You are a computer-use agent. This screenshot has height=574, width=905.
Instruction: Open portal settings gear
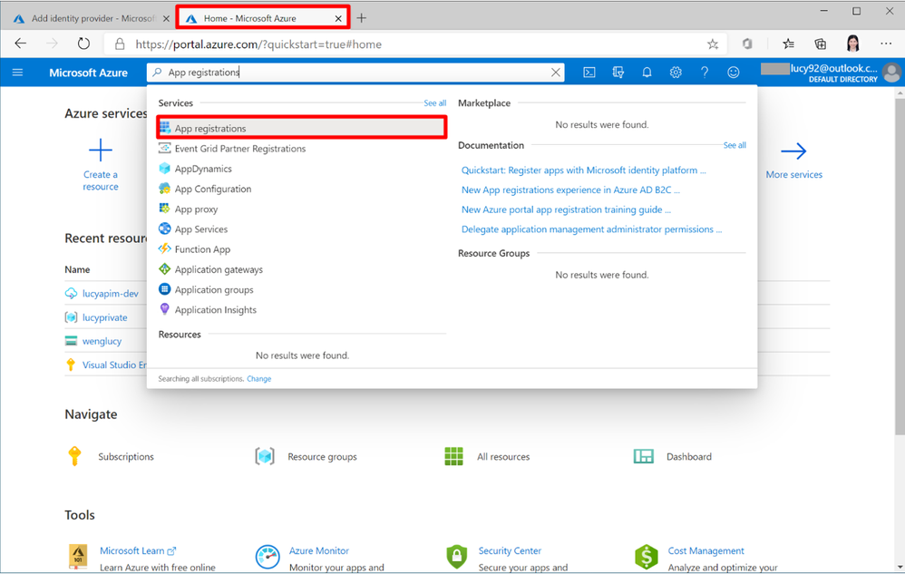[x=676, y=73]
